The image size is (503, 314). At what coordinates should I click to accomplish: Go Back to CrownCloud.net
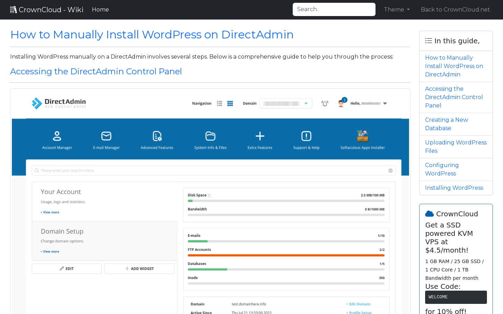(455, 9)
